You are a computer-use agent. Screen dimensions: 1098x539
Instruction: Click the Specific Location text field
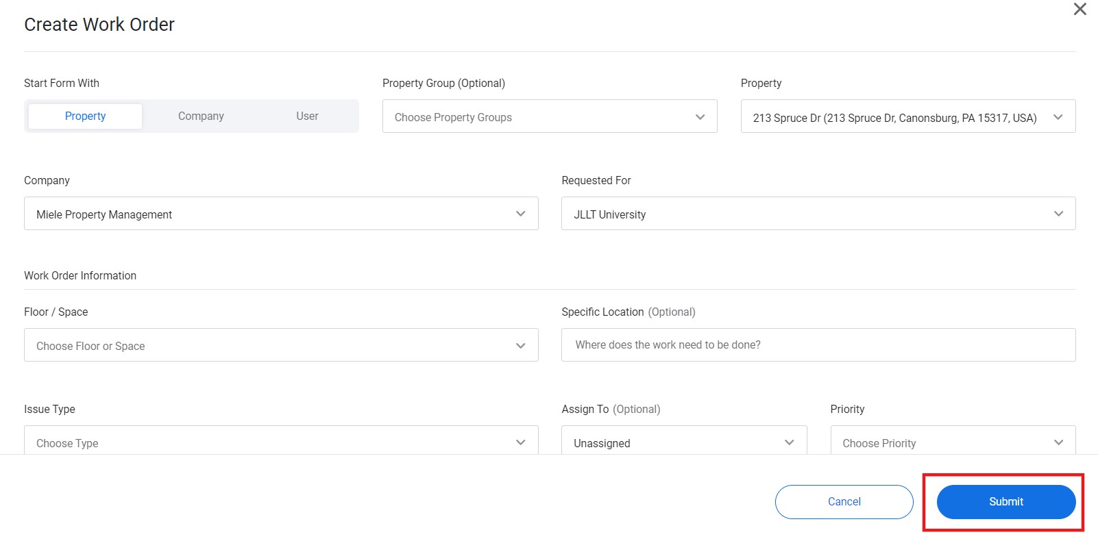[818, 345]
